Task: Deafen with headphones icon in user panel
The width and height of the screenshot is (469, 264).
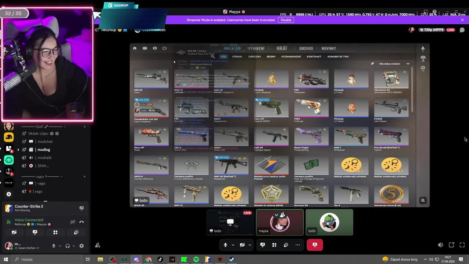Action: (x=67, y=246)
